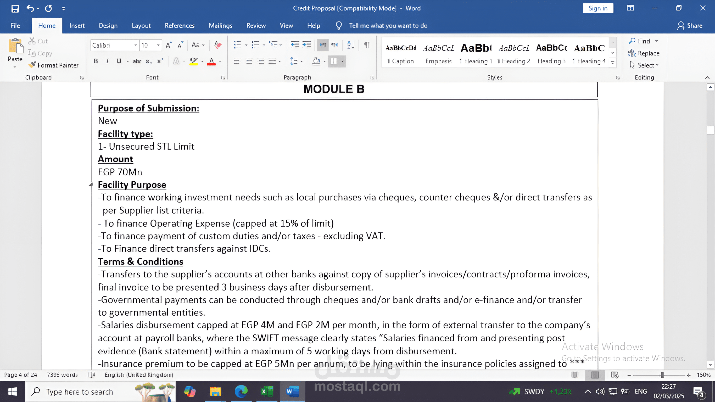Apply strikethrough formatting
Screen dimensions: 715x402
pos(137,61)
